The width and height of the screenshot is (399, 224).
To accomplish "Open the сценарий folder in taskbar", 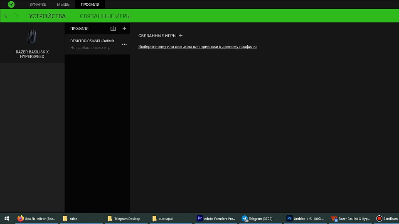I will [x=171, y=219].
